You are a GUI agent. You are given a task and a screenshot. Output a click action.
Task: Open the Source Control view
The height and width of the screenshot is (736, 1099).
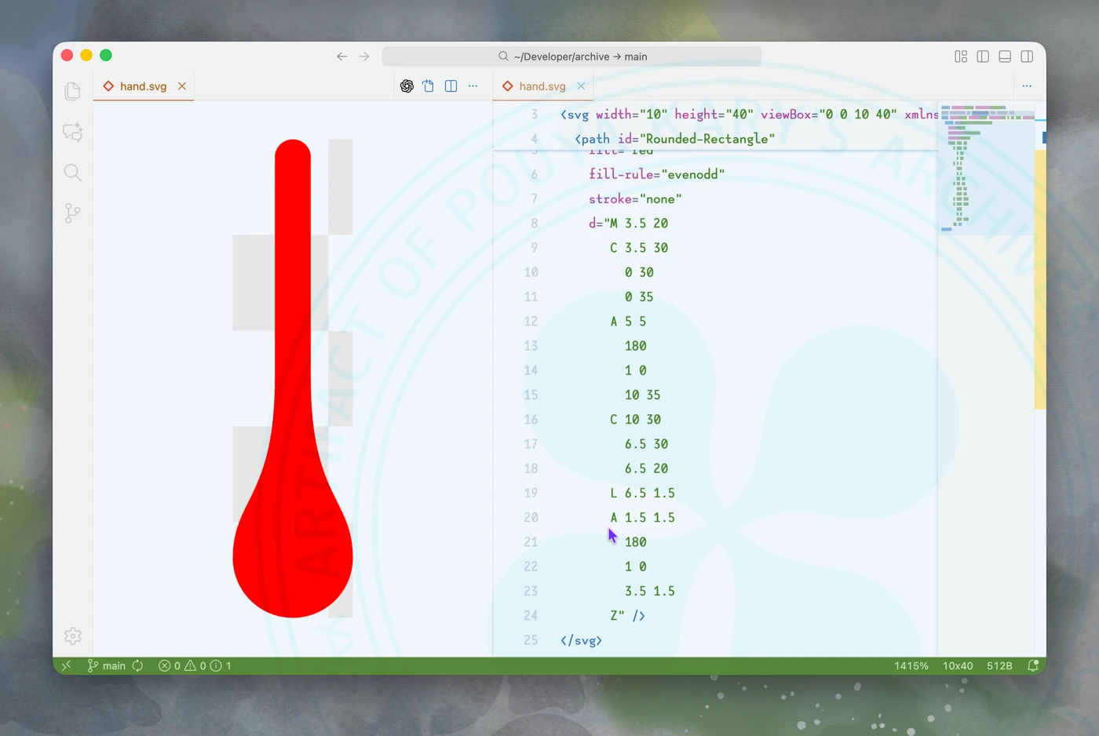point(72,213)
